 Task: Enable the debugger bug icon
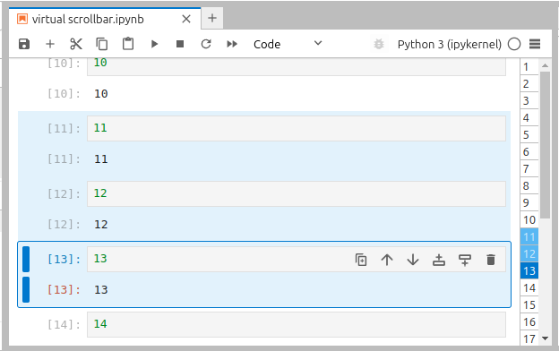pyautogui.click(x=379, y=44)
